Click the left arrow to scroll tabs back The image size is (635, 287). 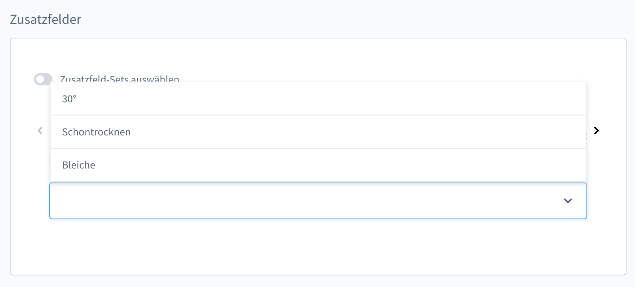[x=40, y=131]
